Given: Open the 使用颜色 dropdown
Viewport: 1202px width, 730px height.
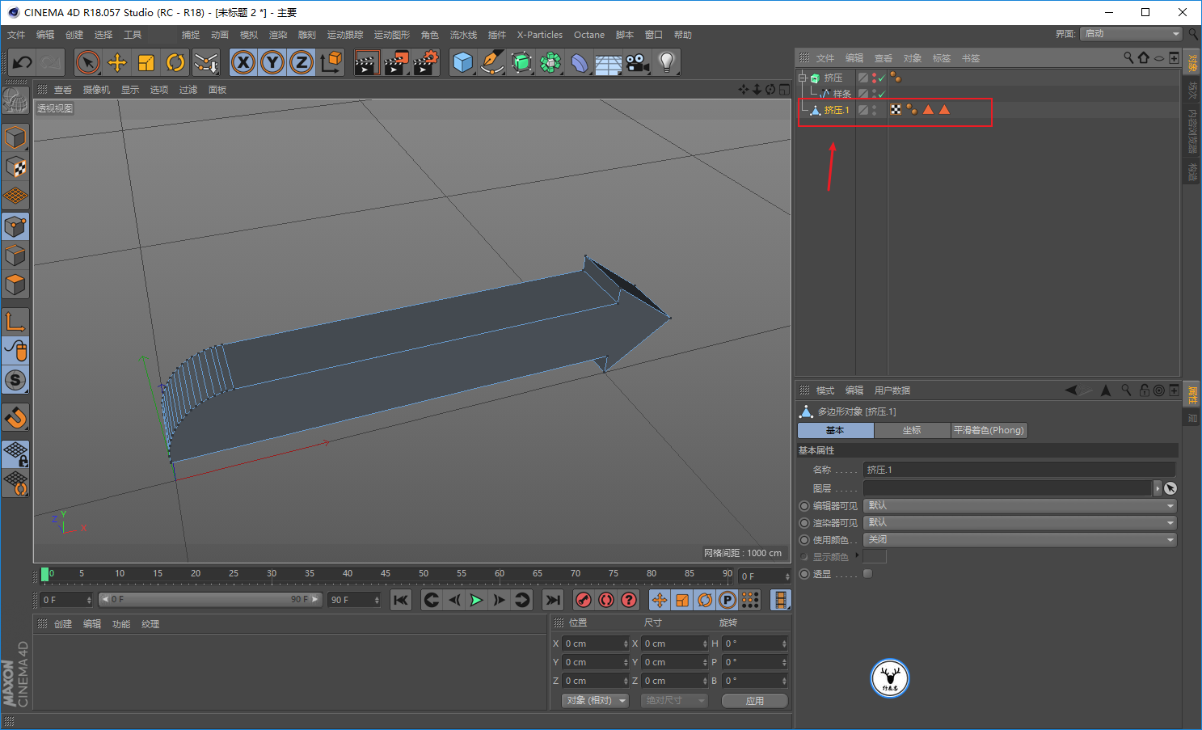Looking at the screenshot, I should pos(1020,540).
